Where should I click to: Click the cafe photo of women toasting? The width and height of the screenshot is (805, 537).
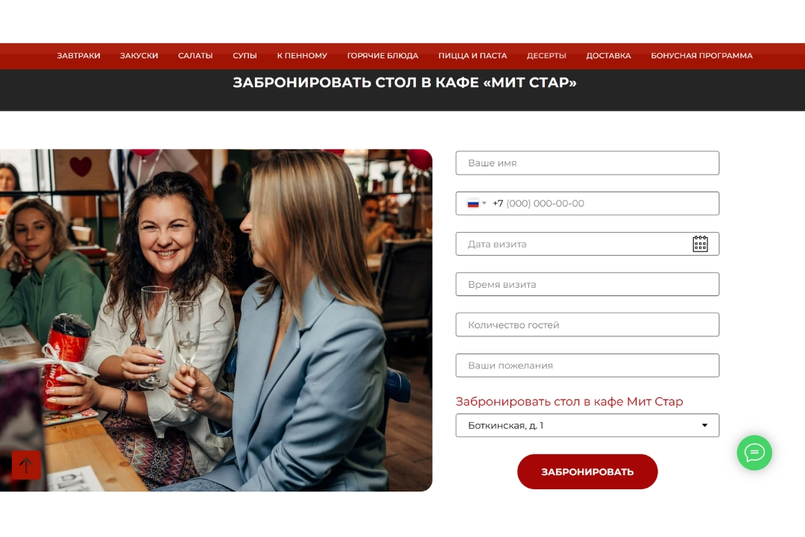pyautogui.click(x=216, y=320)
